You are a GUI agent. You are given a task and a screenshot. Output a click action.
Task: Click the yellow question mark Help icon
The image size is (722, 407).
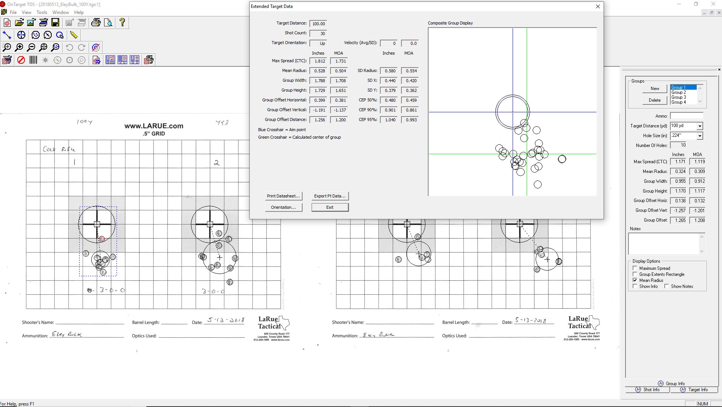122,23
